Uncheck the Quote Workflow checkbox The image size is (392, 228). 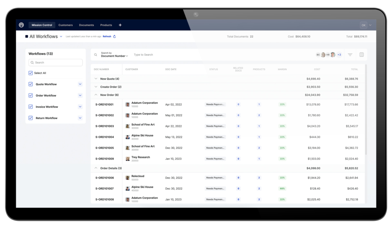(x=31, y=84)
